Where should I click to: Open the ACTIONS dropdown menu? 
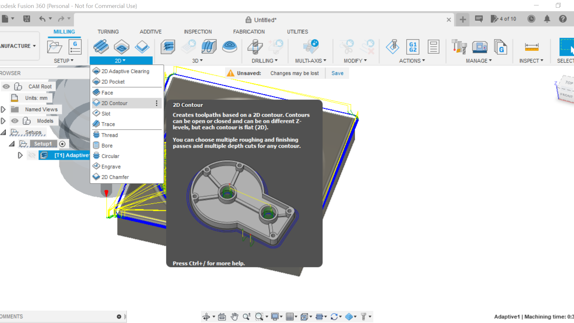pyautogui.click(x=412, y=61)
